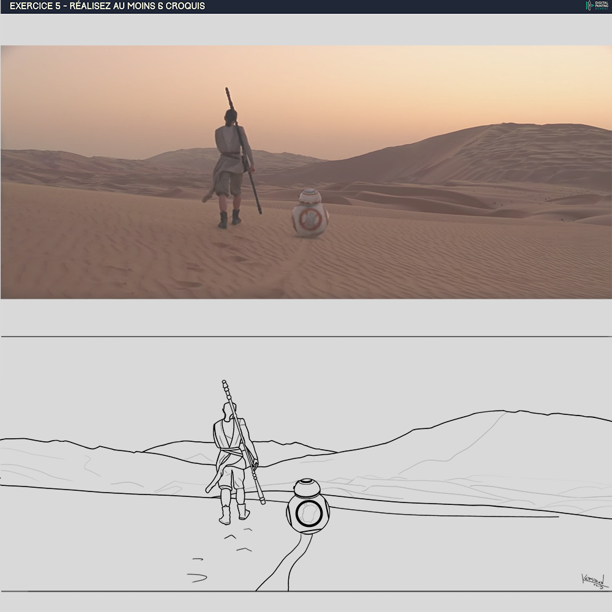Click the artist signature in the sketch corner

point(592,581)
